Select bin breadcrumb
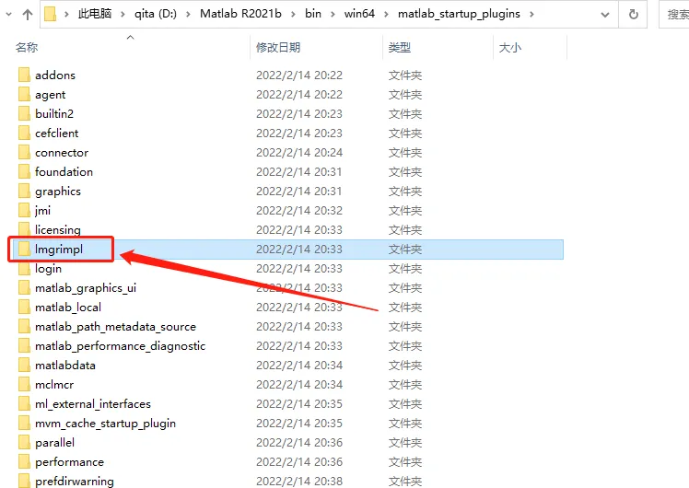This screenshot has height=488, width=689. (x=313, y=14)
